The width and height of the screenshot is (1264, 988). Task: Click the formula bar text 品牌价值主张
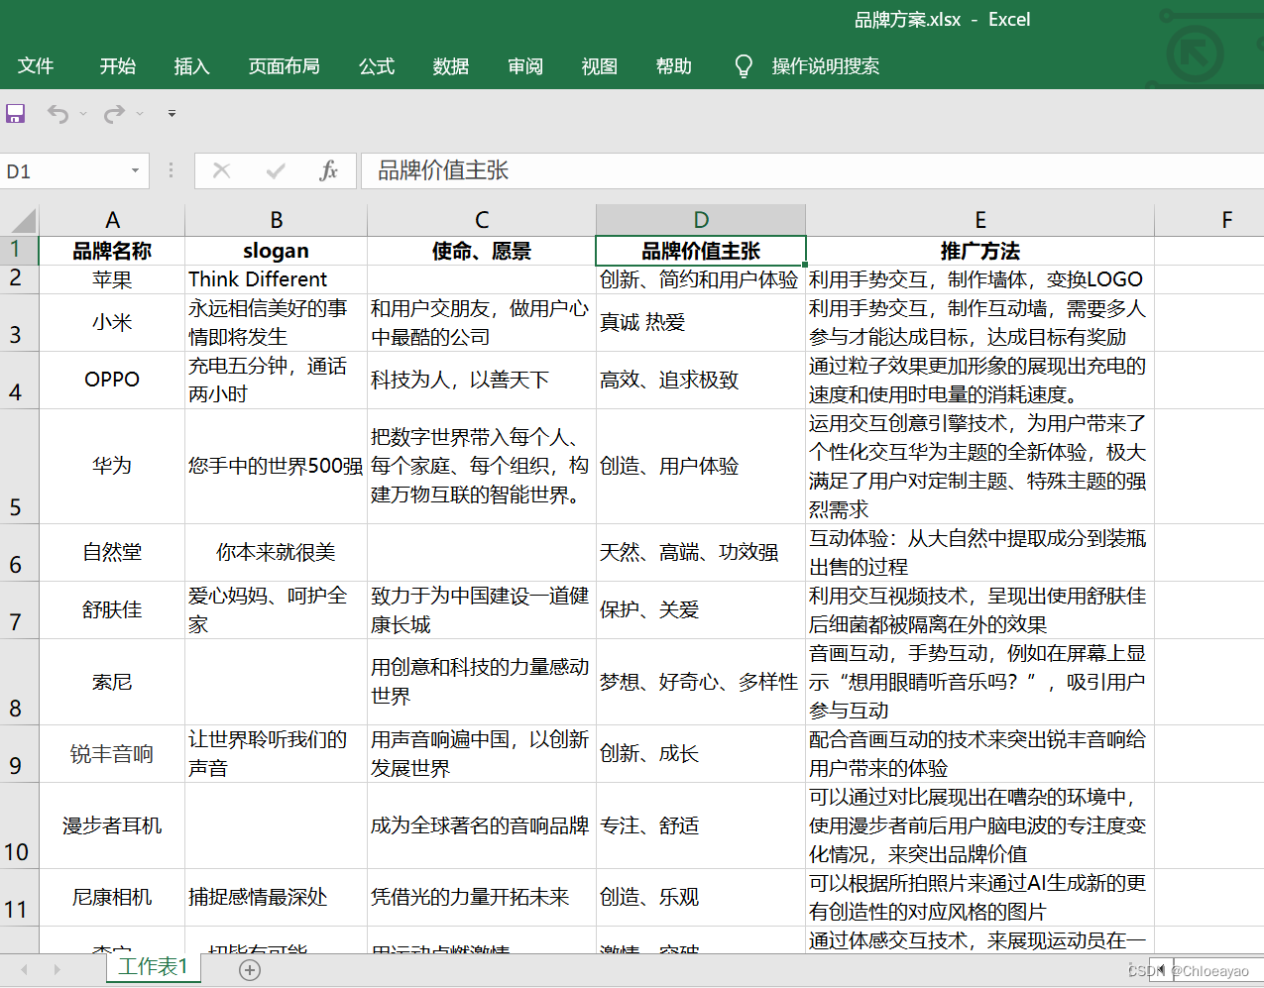coord(443,170)
